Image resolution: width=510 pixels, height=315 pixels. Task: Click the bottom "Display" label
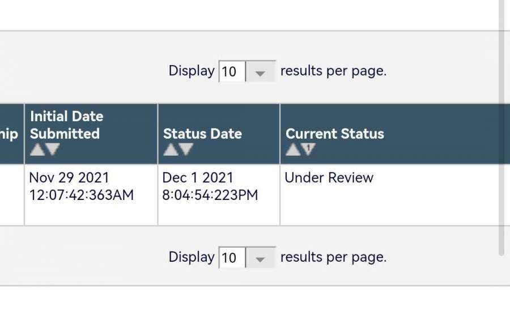click(x=192, y=257)
